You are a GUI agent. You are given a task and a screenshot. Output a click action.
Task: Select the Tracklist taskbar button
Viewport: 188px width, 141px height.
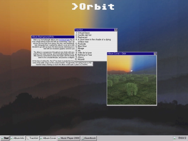coord(32,138)
